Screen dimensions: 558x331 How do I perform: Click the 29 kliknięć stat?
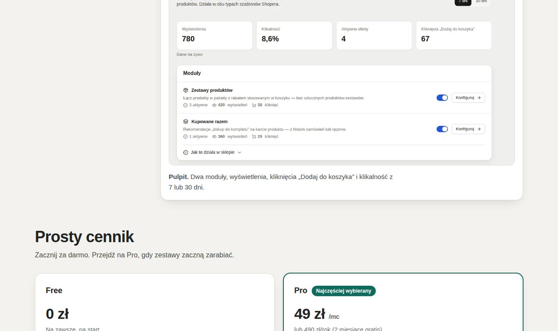tap(267, 137)
